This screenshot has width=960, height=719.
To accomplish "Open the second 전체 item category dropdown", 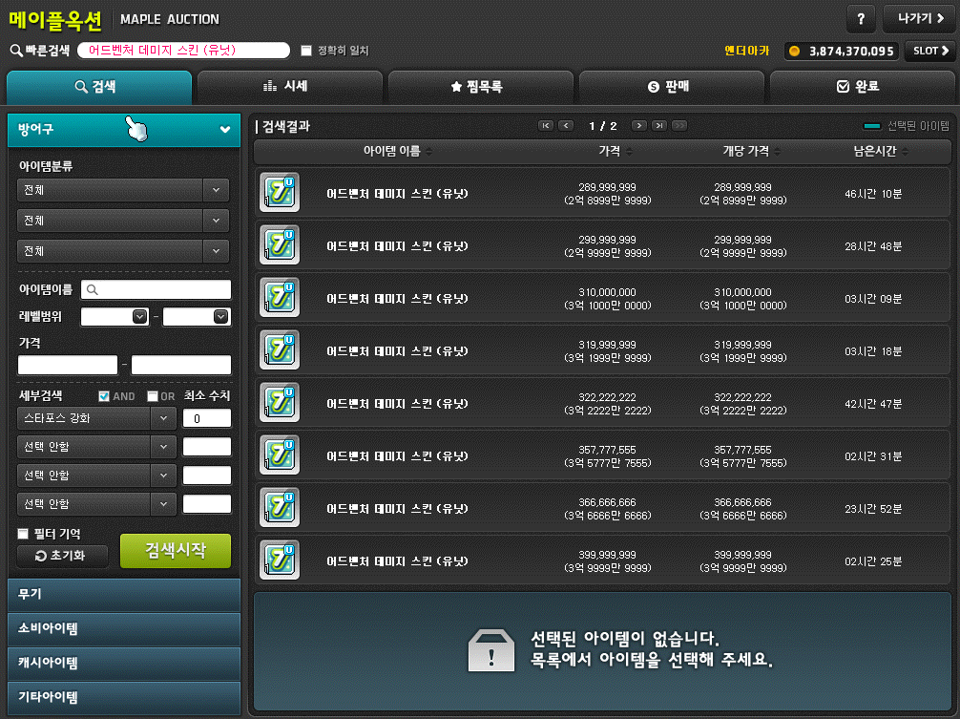I will pos(123,221).
